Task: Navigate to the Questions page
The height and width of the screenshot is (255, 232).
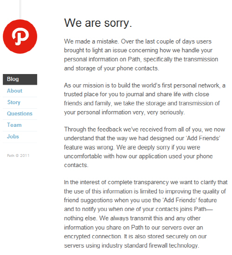Action: point(19,113)
